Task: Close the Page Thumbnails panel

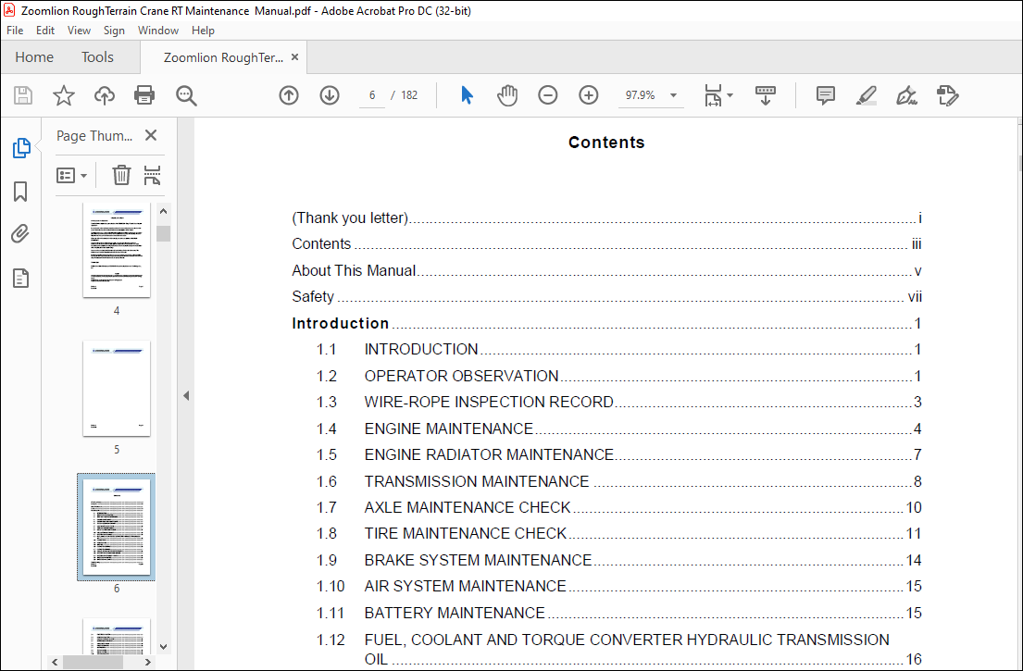Action: [x=151, y=135]
